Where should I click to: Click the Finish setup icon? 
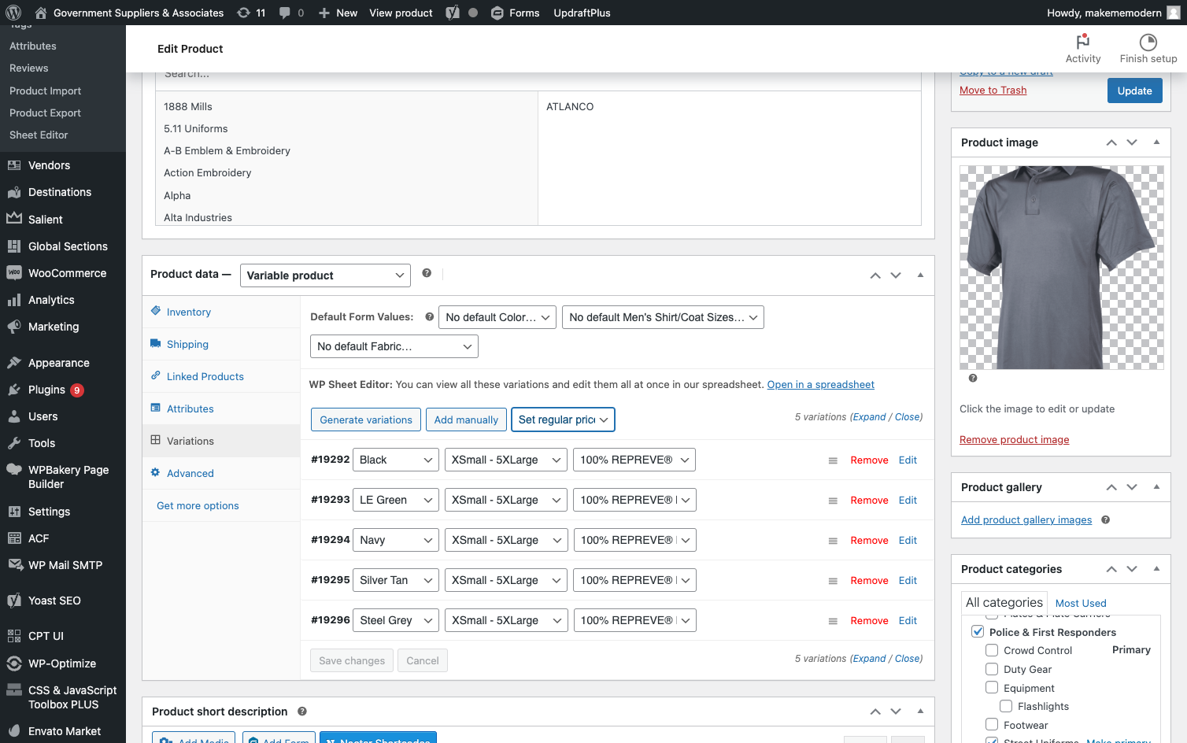click(1148, 42)
